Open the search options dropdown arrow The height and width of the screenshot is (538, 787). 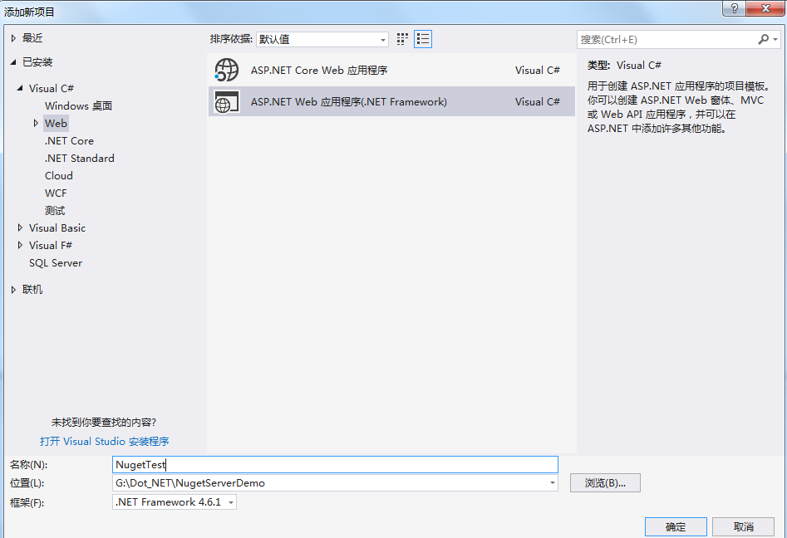point(775,39)
